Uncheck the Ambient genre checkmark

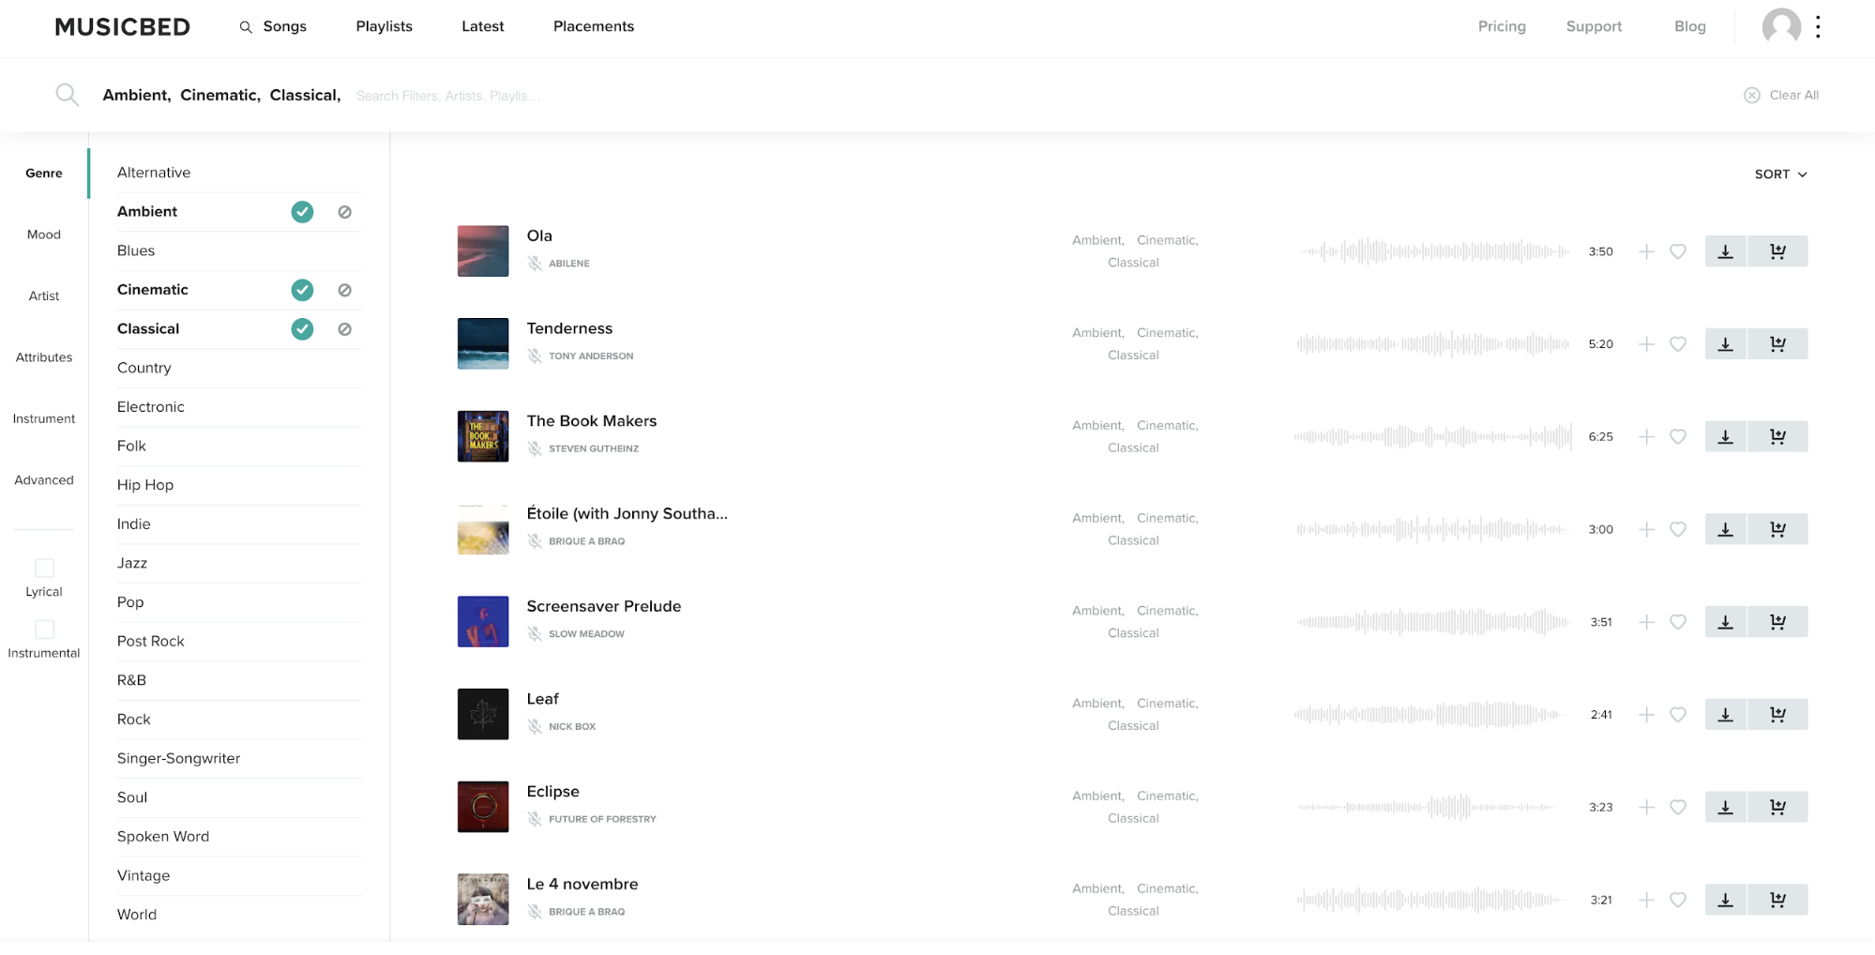(302, 212)
